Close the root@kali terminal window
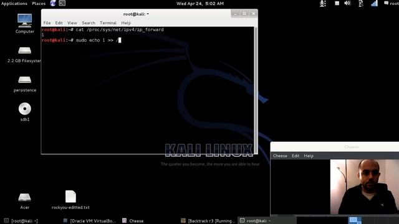 (x=253, y=14)
